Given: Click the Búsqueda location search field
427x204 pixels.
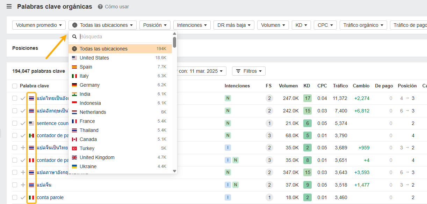Looking at the screenshot, I should point(124,37).
